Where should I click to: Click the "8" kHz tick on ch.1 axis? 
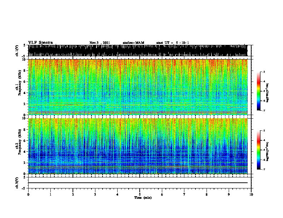tap(25, 71)
